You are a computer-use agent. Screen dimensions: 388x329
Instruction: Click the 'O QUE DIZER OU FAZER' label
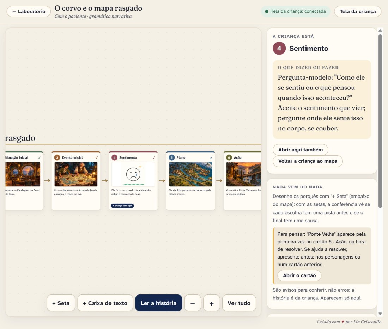308,68
